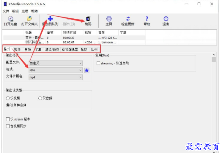222x156 pixels.
Task: Tick the 音视频同步 checkbox
Action: (8, 126)
